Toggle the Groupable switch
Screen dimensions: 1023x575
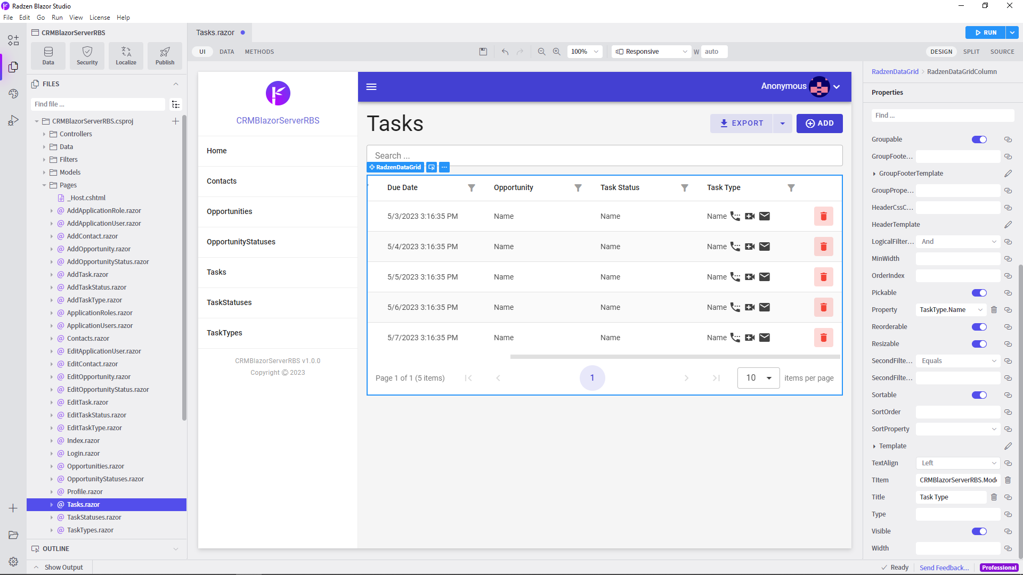tap(979, 139)
